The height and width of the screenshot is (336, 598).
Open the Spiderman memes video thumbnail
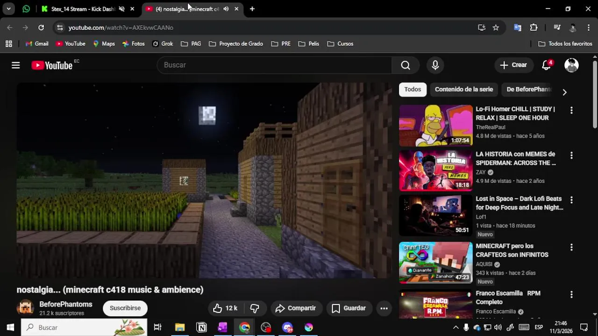[x=436, y=170]
